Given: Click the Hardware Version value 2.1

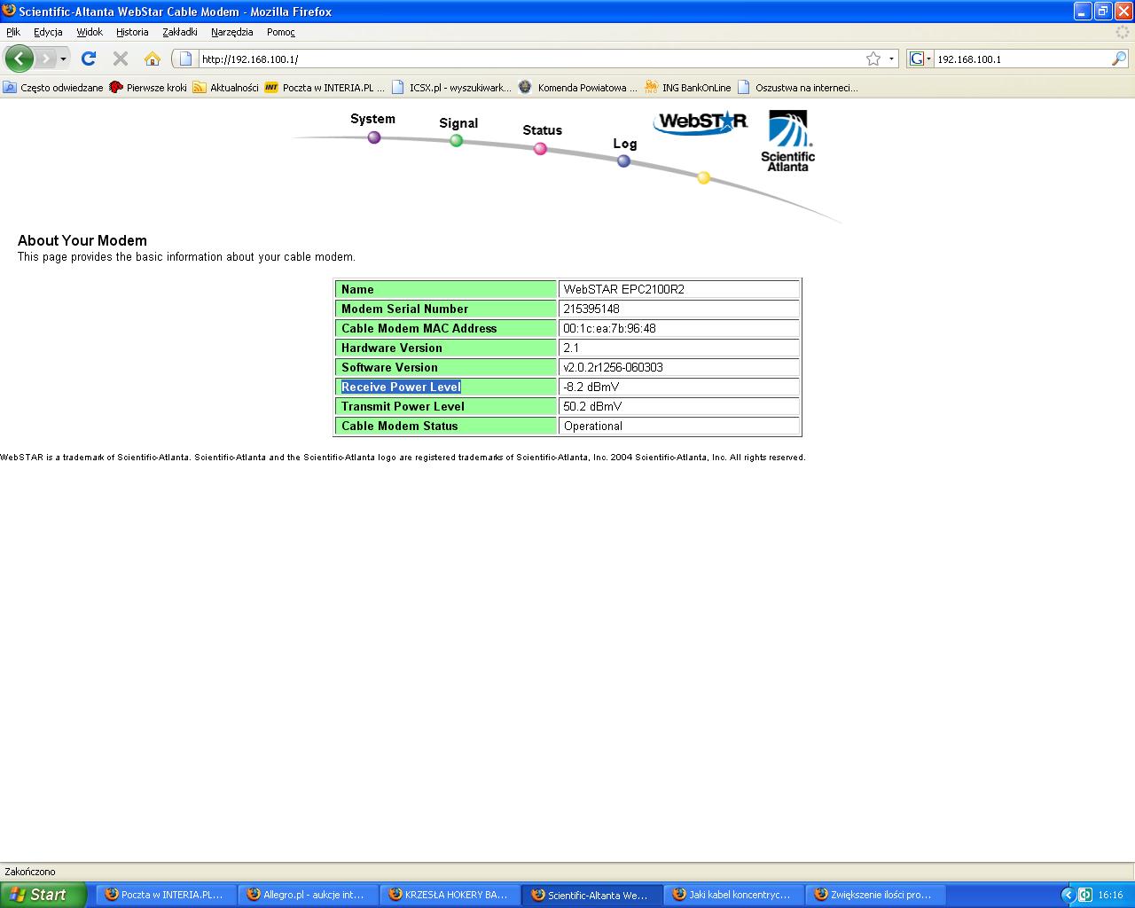Looking at the screenshot, I should (571, 348).
